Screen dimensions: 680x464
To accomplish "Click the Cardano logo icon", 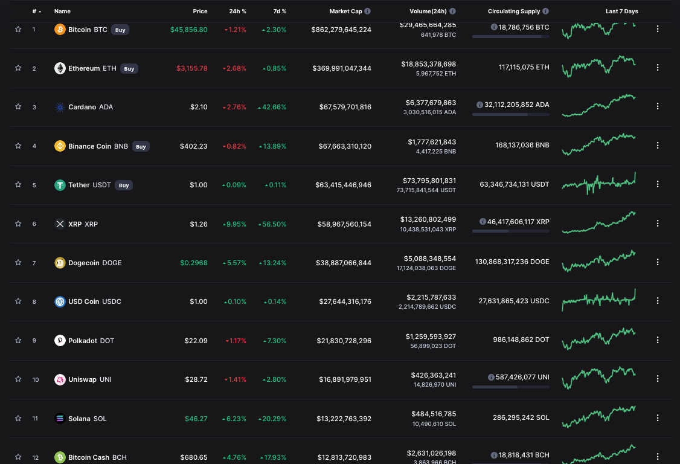I will (x=60, y=107).
